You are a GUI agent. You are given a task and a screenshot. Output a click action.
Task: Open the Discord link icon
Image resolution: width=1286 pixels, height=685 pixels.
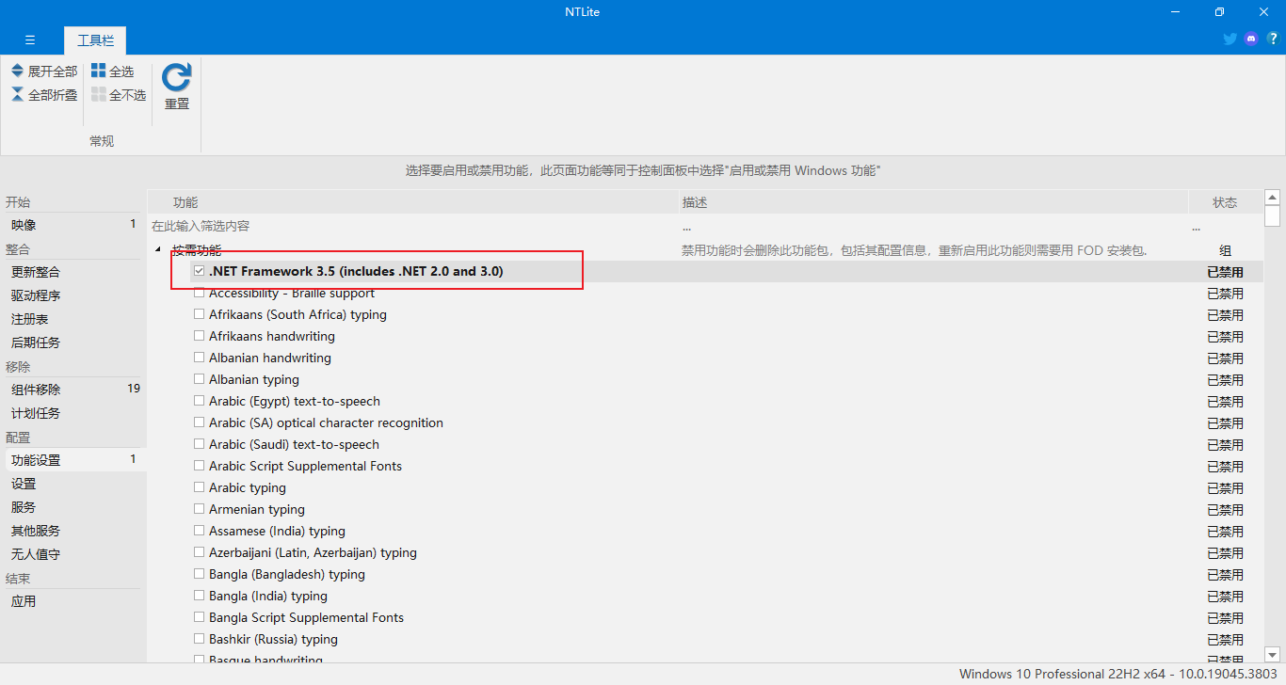tap(1251, 39)
